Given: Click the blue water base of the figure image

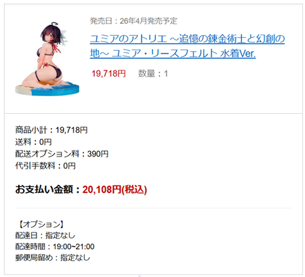Looking at the screenshot, I should point(56,90).
